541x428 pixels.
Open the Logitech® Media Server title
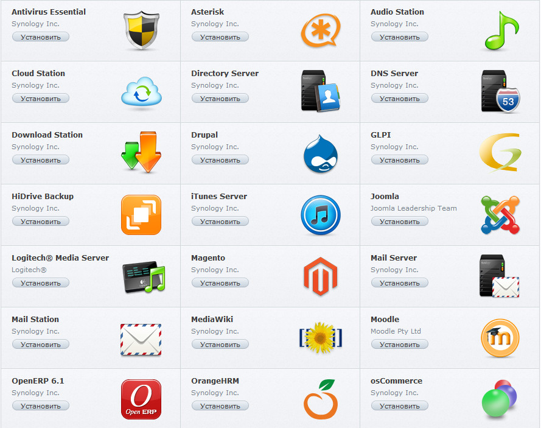pyautogui.click(x=60, y=258)
